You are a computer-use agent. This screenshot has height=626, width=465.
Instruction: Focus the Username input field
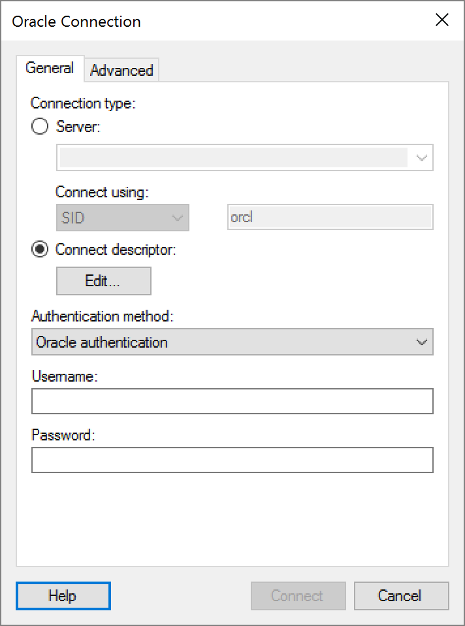coord(232,401)
